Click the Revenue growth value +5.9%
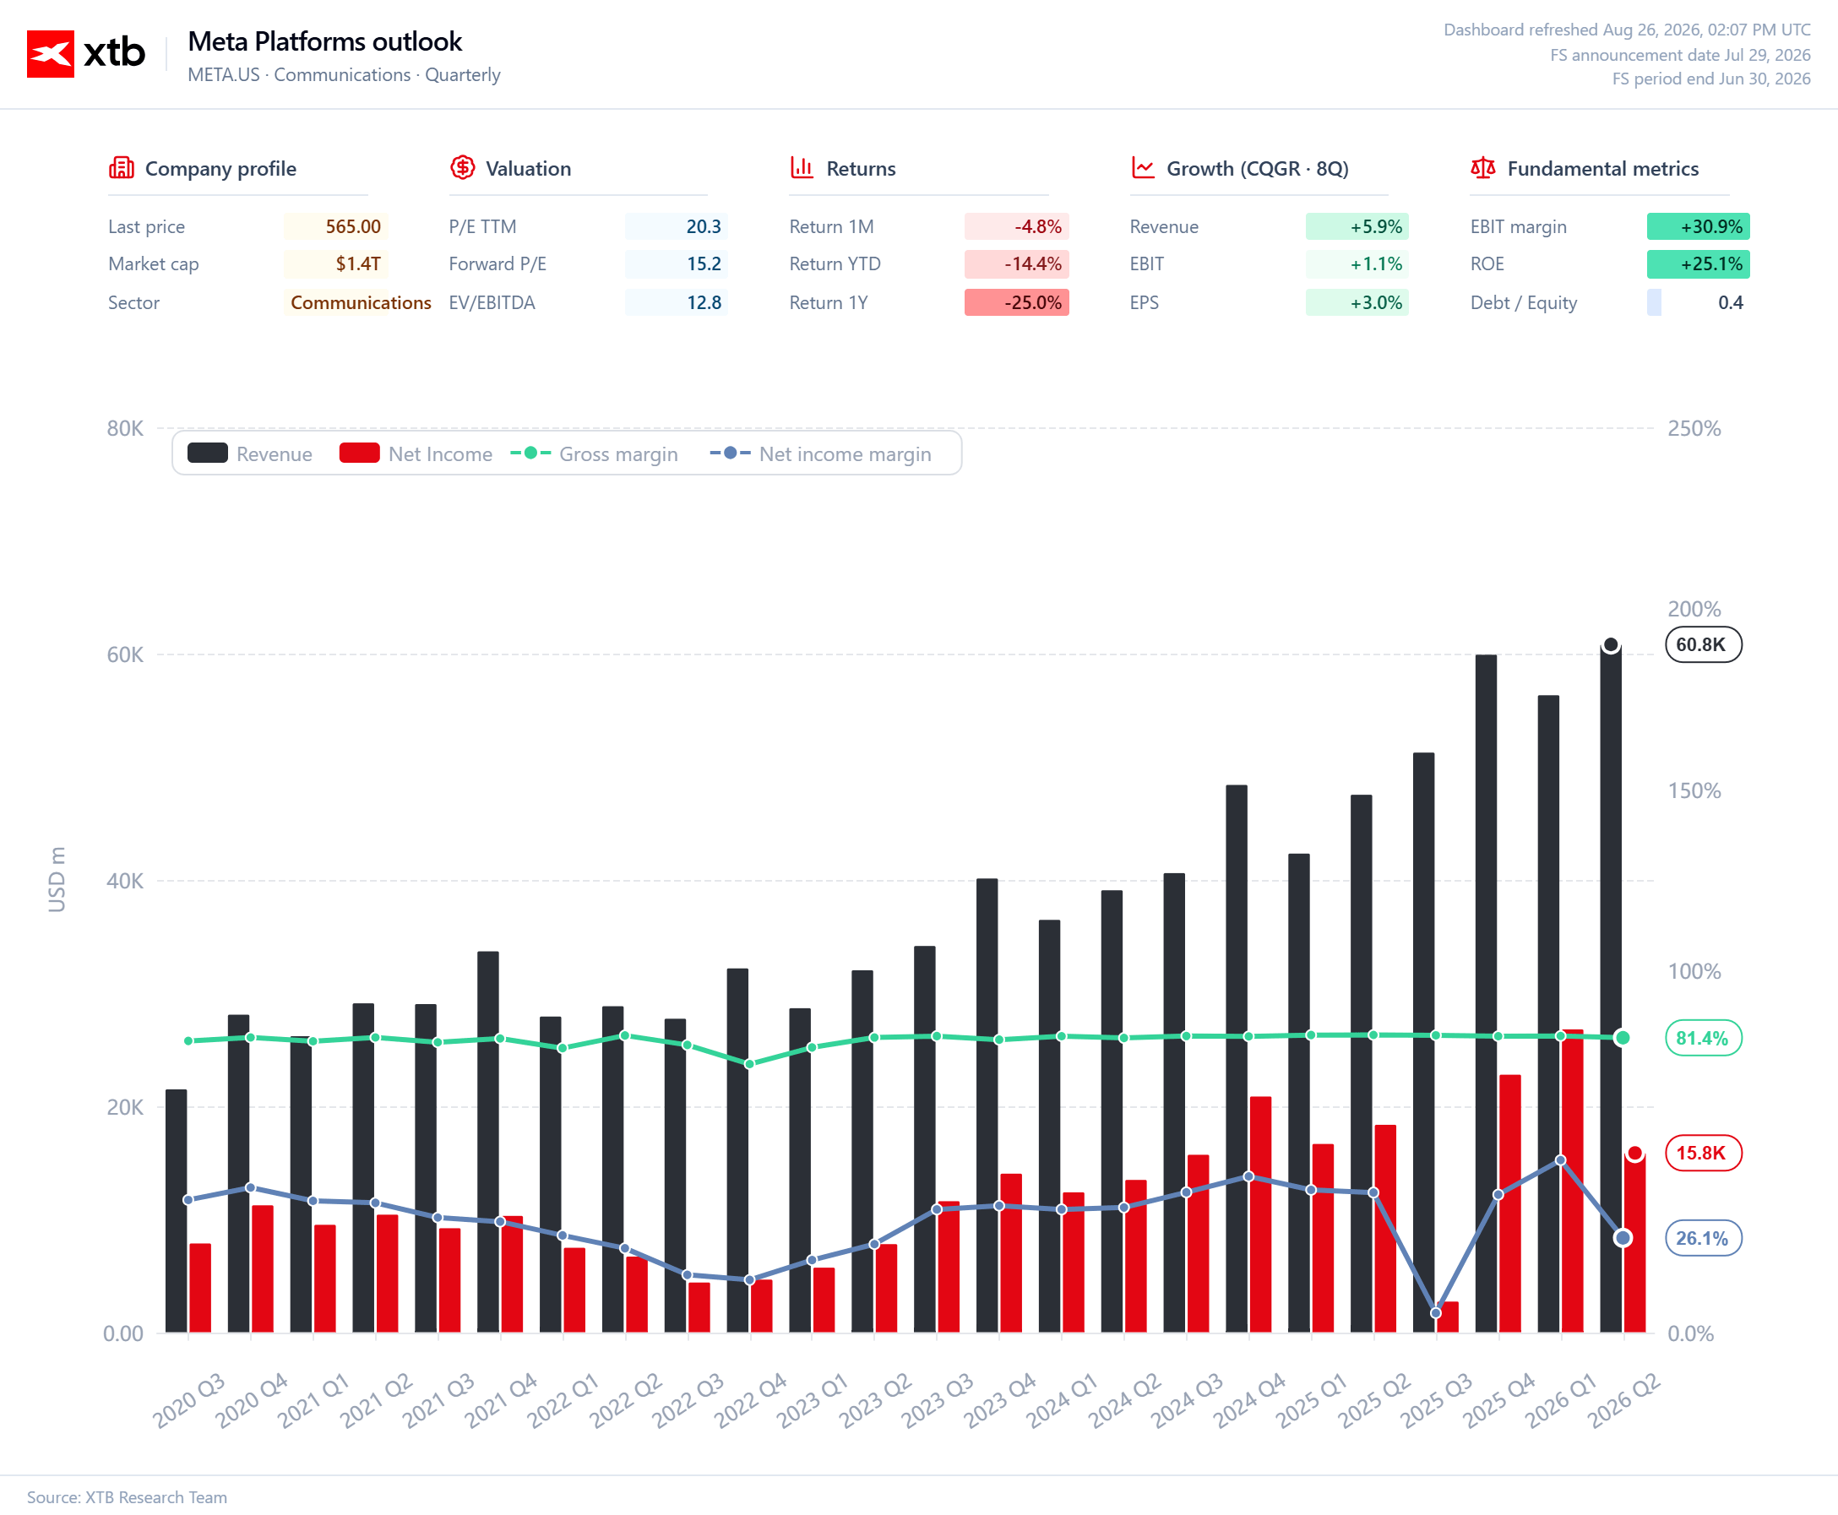Screen dimensions: 1838x1515 pos(1357,227)
